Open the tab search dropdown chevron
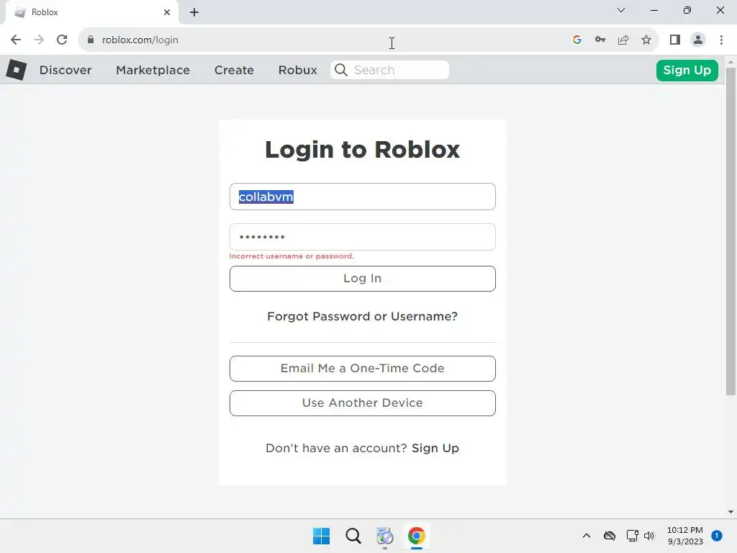 coord(621,10)
